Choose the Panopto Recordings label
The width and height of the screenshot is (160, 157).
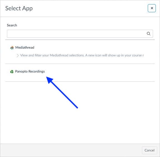click(30, 71)
